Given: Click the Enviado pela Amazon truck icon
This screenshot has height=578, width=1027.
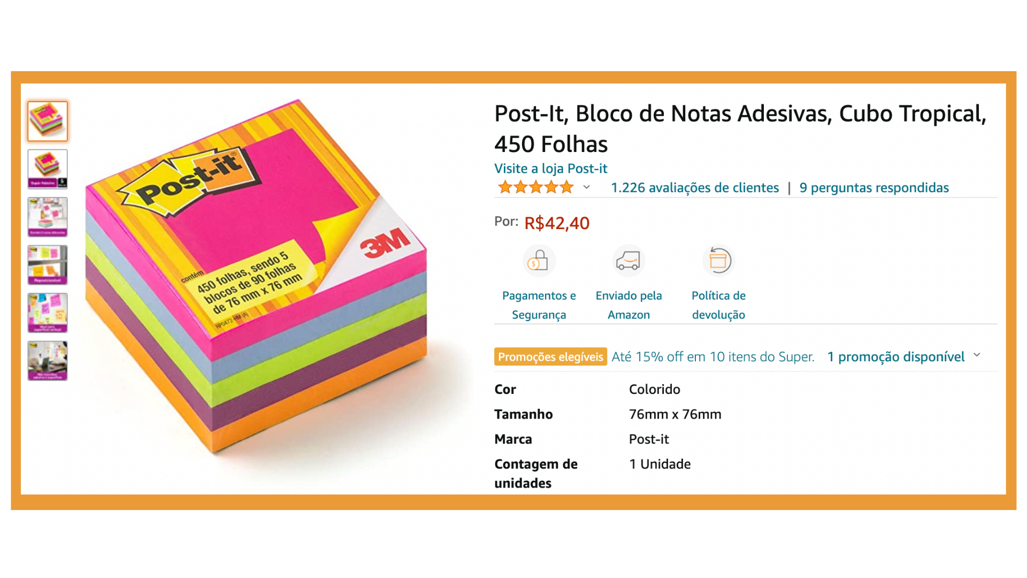Looking at the screenshot, I should tap(629, 261).
